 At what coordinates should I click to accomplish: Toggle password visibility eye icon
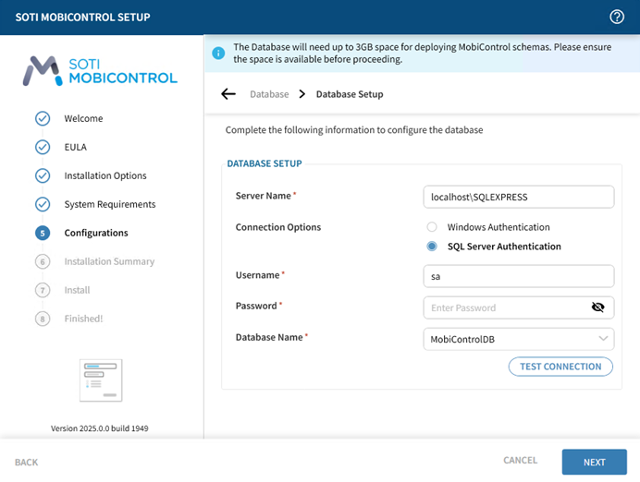597,307
